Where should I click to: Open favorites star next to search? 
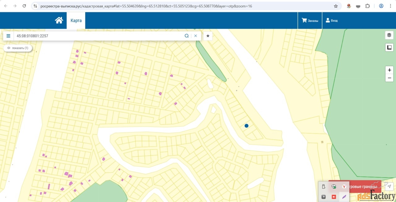click(208, 36)
